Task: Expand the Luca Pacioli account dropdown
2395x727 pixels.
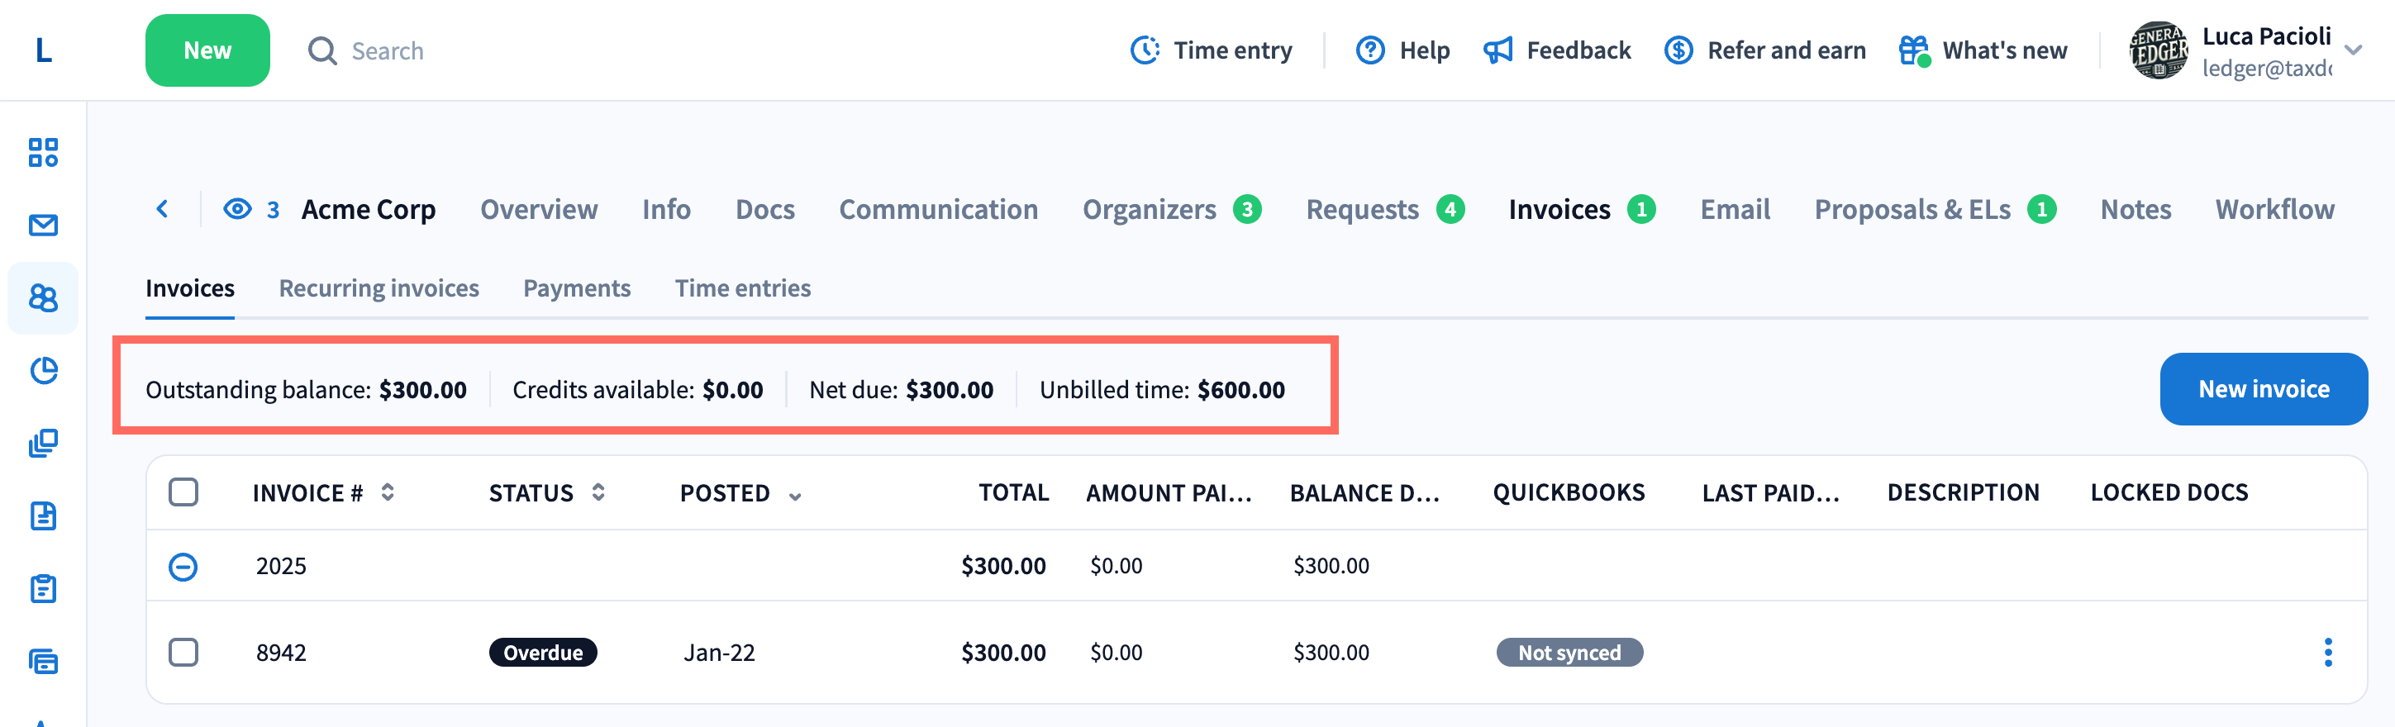Action: pyautogui.click(x=2353, y=50)
